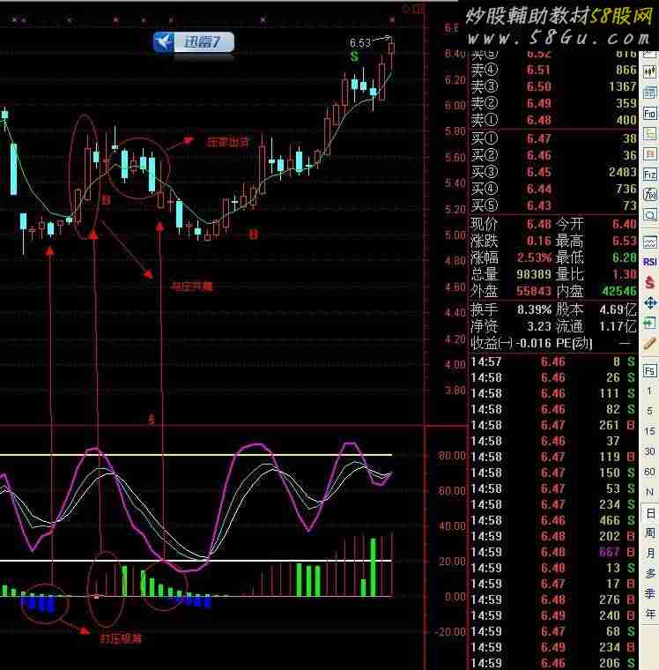Click the wave line indicator icon
This screenshot has height=670, width=659.
point(649,242)
